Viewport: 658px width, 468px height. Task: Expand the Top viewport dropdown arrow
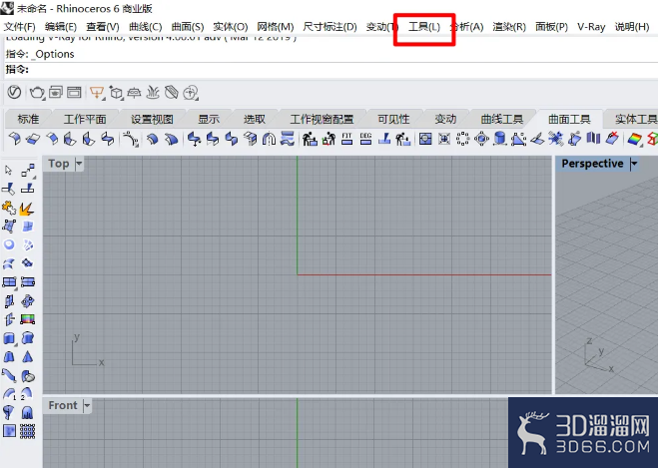79,164
